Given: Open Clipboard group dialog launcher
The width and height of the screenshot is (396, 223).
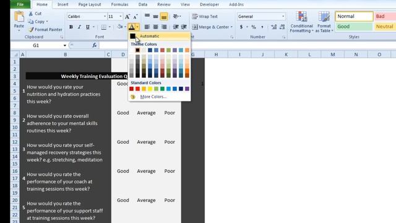Looking at the screenshot, I should [x=61, y=37].
